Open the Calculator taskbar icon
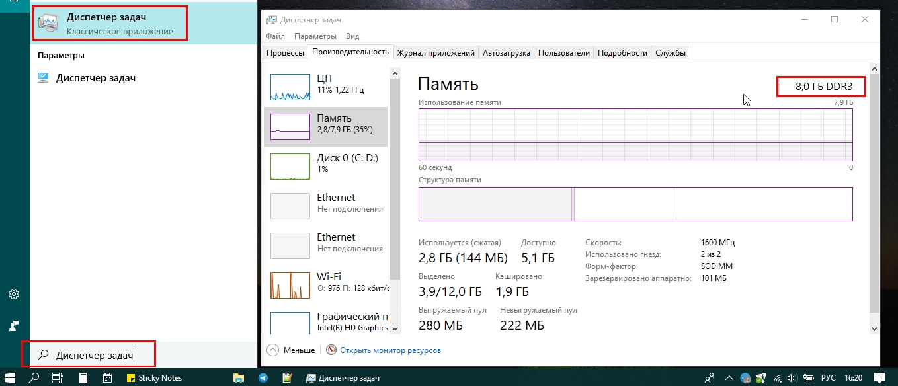The height and width of the screenshot is (386, 898). 84,378
